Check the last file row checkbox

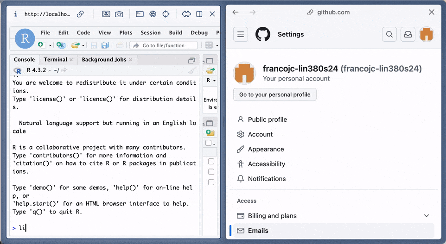(211, 182)
